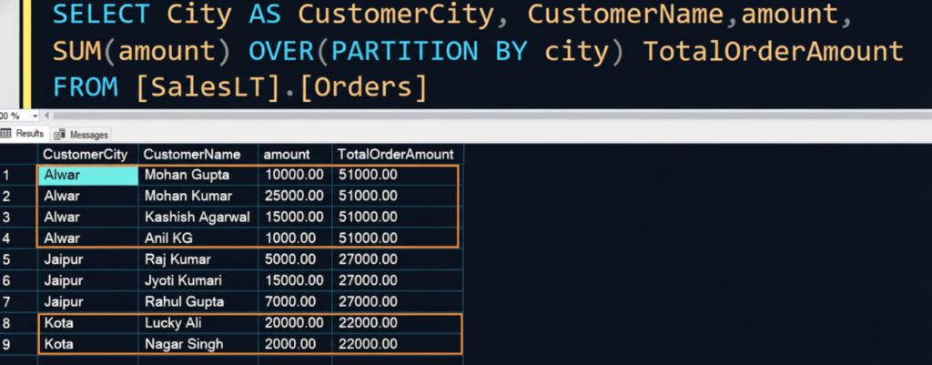Switch to the Results tab
The image size is (932, 365).
click(29, 134)
